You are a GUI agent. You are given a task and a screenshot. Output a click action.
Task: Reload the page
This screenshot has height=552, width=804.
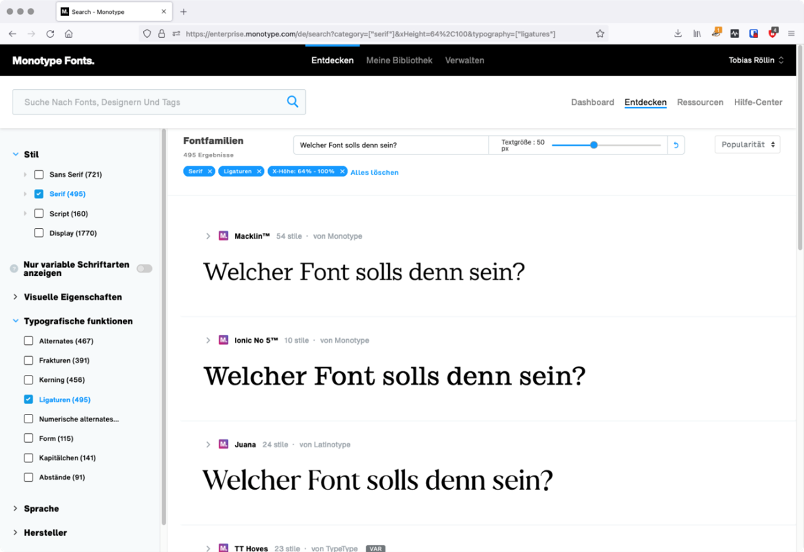(x=50, y=34)
